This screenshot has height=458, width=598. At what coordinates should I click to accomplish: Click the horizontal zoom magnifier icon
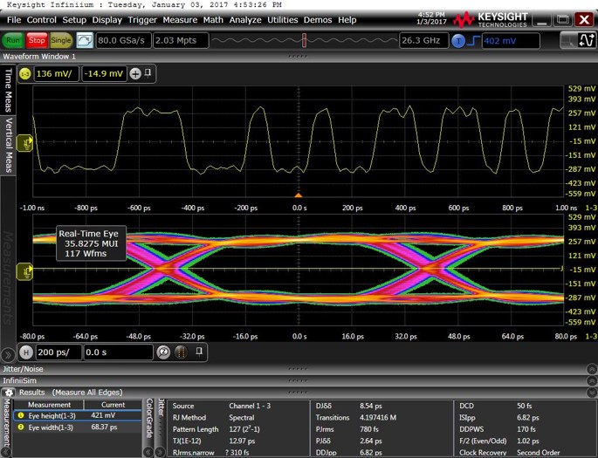pos(163,352)
